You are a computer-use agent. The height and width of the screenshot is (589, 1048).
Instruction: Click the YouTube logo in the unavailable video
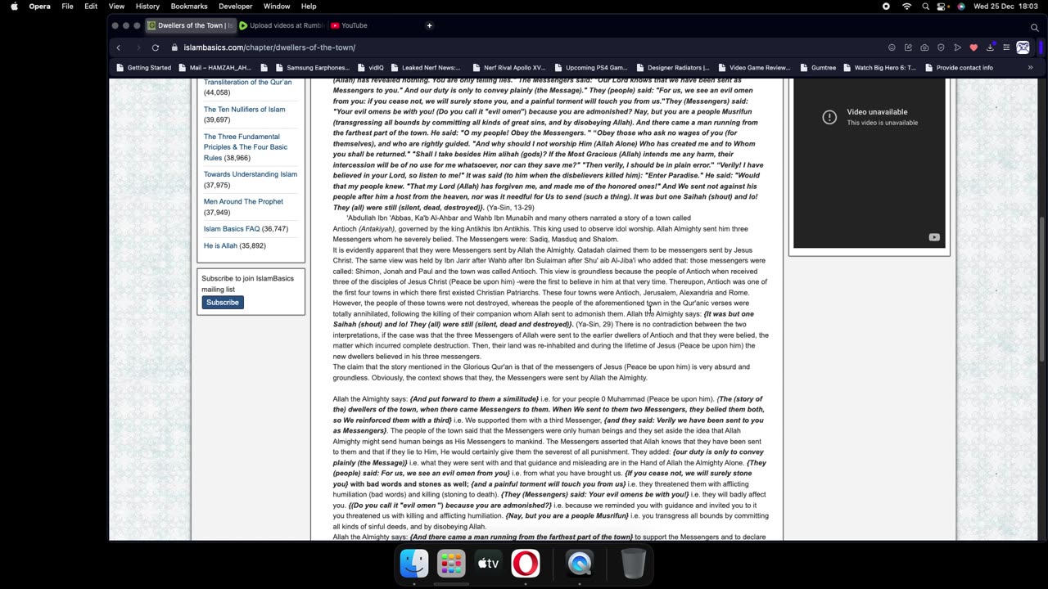pos(934,237)
